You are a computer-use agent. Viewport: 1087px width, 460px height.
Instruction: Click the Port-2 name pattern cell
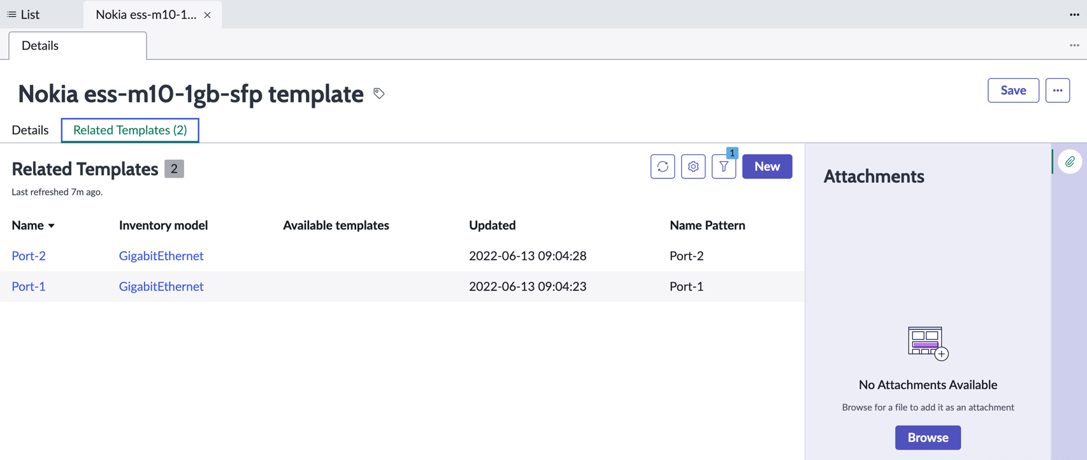(x=687, y=255)
